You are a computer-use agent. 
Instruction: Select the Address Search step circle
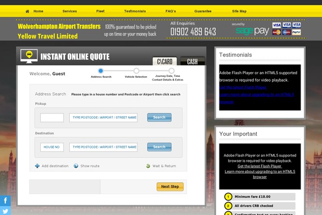click(101, 70)
